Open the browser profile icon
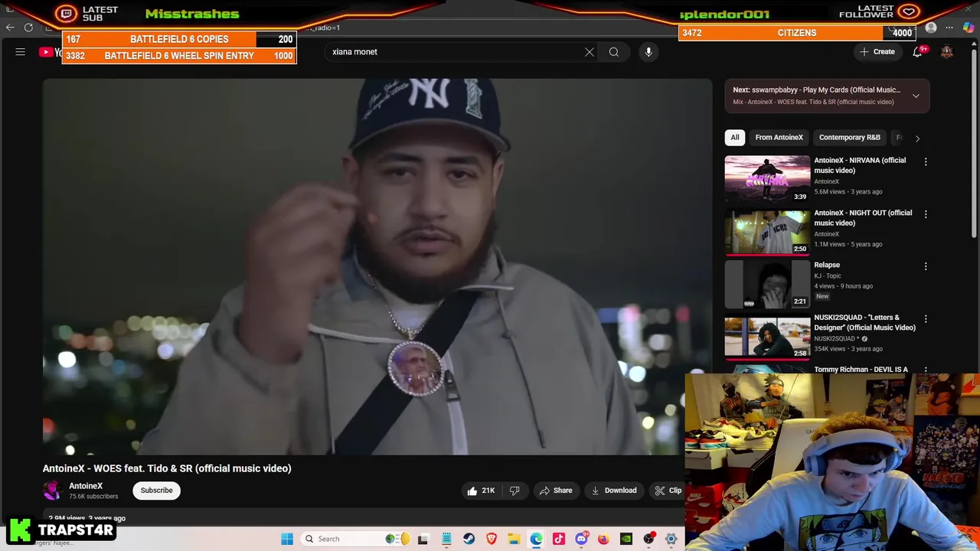The height and width of the screenshot is (551, 980). click(931, 28)
